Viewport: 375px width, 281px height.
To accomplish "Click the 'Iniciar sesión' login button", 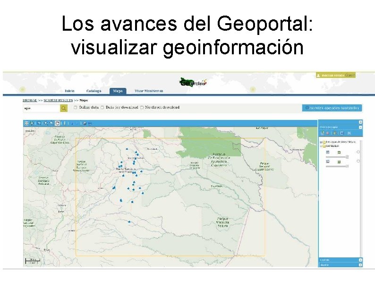I will click(335, 75).
